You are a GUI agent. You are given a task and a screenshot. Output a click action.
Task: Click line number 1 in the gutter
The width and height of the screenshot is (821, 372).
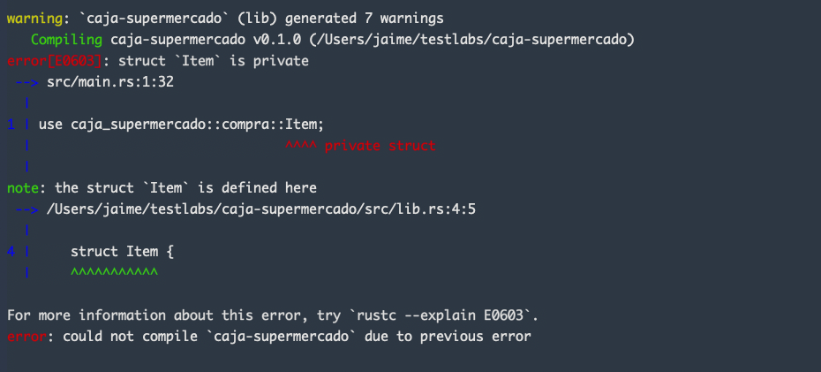point(11,125)
